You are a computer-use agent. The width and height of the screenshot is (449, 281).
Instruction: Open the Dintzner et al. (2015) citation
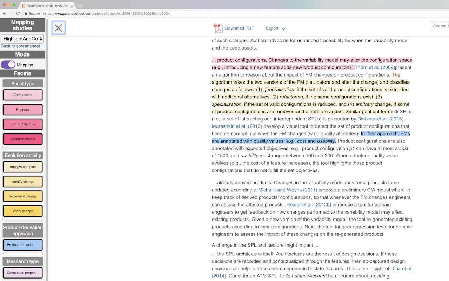(381, 119)
